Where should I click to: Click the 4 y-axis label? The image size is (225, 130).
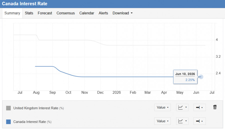(x=217, y=40)
